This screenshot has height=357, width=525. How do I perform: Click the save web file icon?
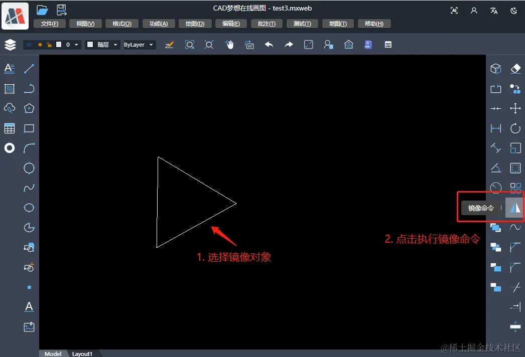(x=62, y=10)
